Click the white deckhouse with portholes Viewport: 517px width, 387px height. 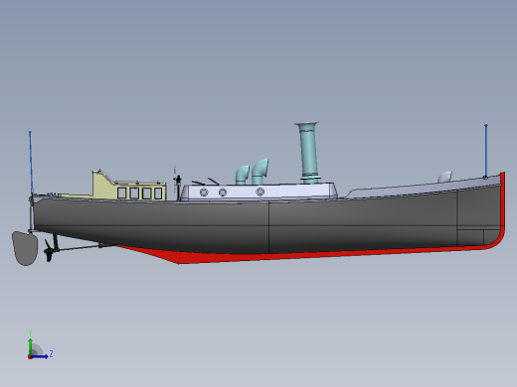(x=258, y=192)
